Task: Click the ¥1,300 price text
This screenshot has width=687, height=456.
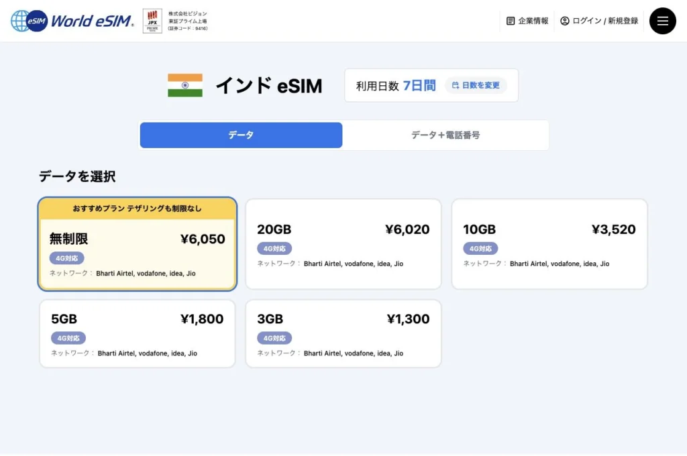Action: click(408, 319)
